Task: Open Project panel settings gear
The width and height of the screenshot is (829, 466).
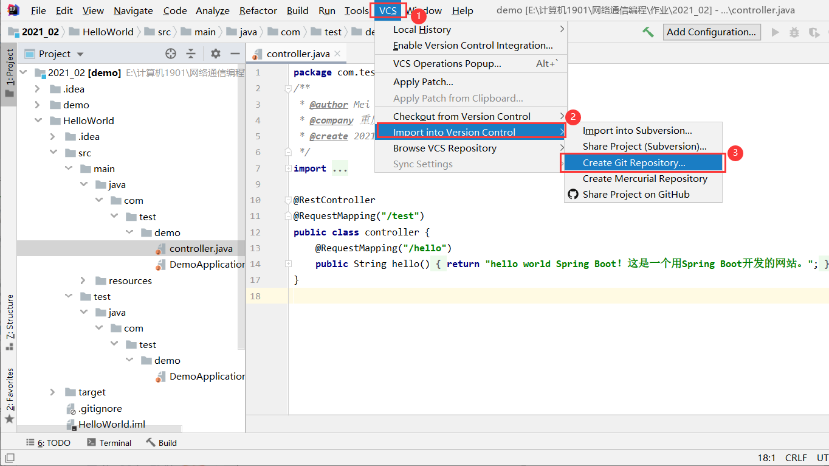Action: 216,54
